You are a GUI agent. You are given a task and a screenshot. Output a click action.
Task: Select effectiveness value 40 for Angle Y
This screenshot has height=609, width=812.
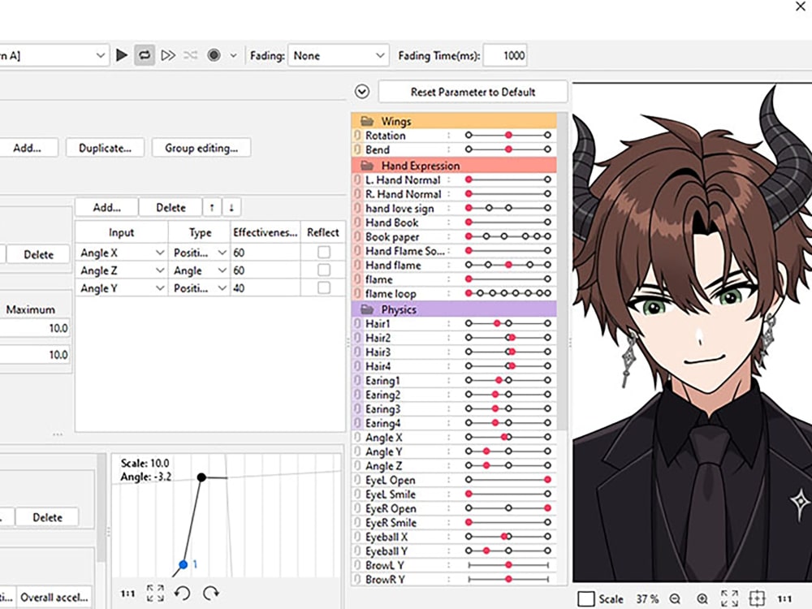tap(266, 288)
